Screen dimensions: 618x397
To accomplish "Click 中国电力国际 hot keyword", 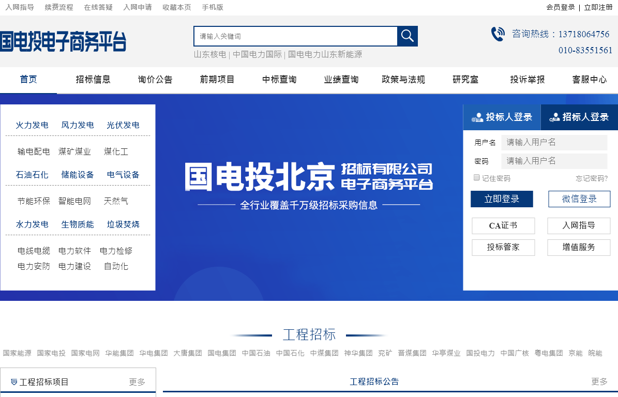I will pos(258,54).
